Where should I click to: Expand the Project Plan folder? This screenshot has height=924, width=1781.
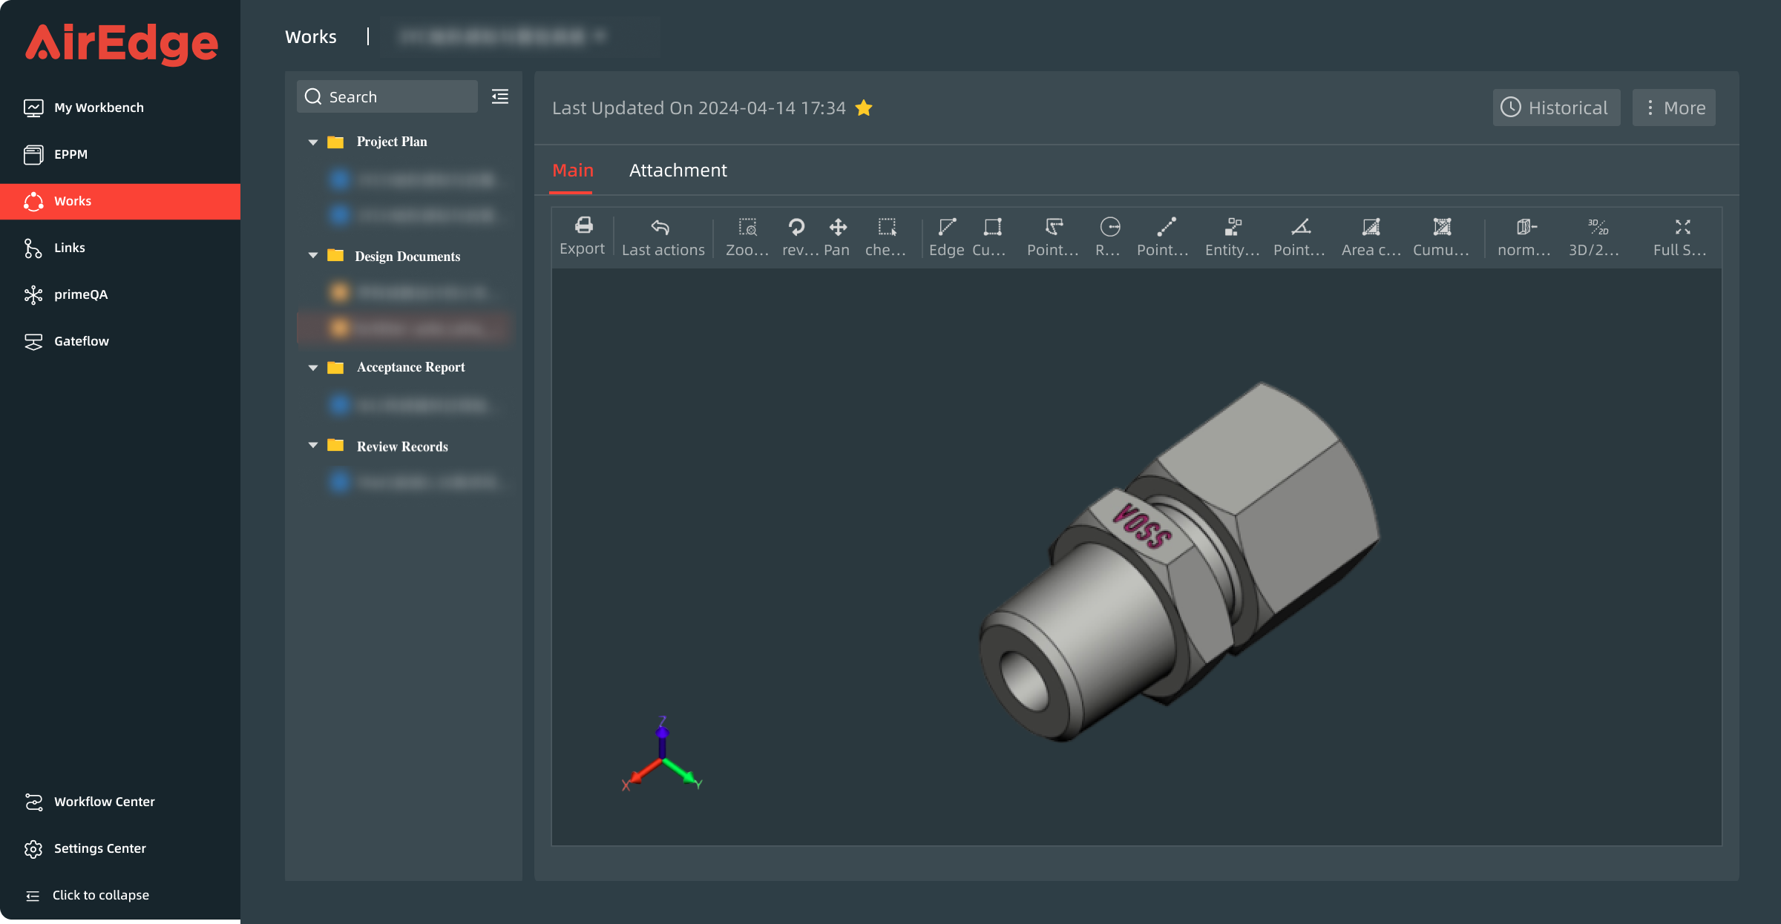pos(312,140)
